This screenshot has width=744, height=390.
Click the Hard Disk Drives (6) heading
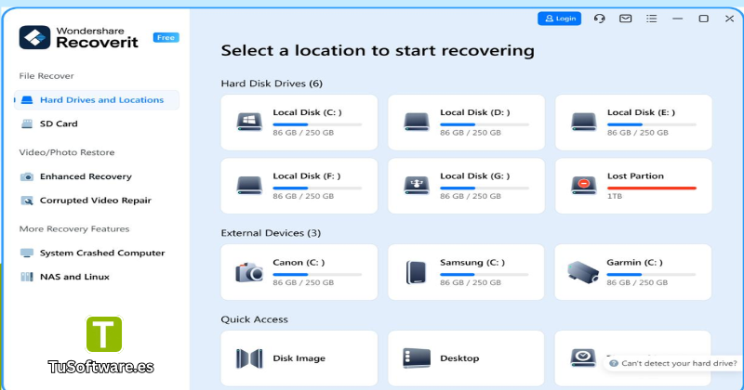(x=272, y=84)
